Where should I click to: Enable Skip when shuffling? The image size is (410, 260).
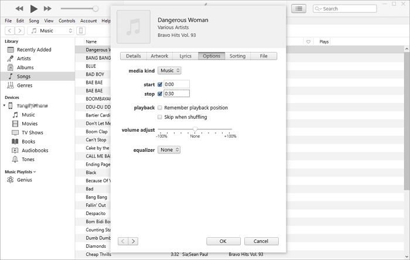160,117
